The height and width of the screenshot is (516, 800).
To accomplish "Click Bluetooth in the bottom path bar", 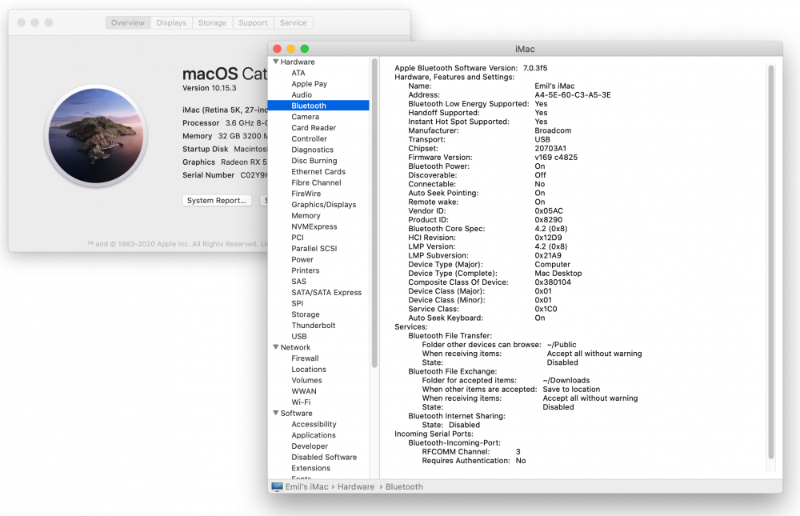I will (404, 487).
